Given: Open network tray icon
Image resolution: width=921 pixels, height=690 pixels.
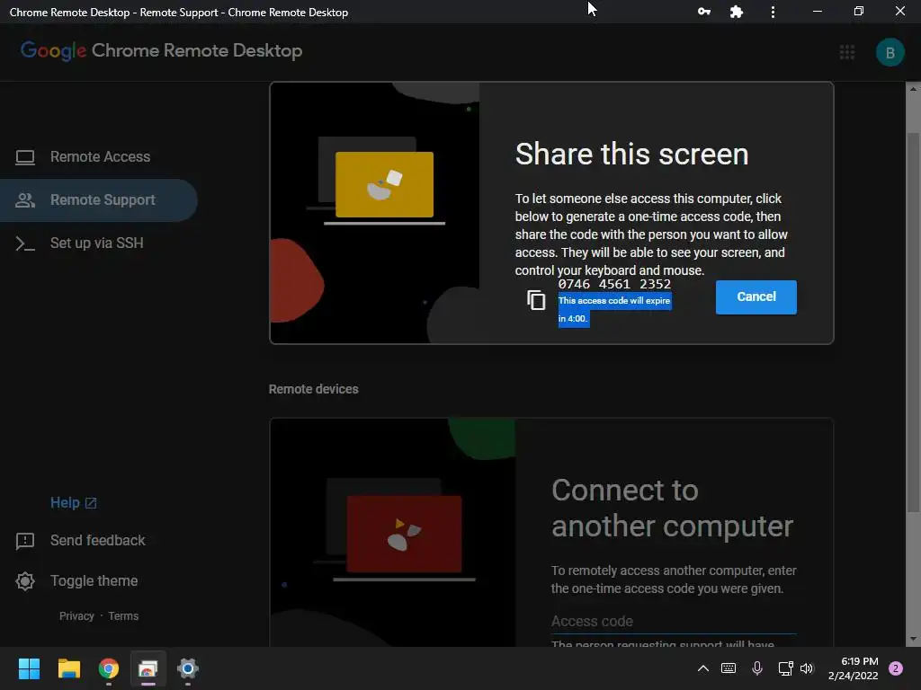Looking at the screenshot, I should click(785, 668).
